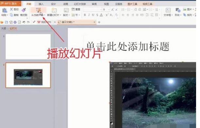Click the decrease indent icon

click(x=136, y=9)
